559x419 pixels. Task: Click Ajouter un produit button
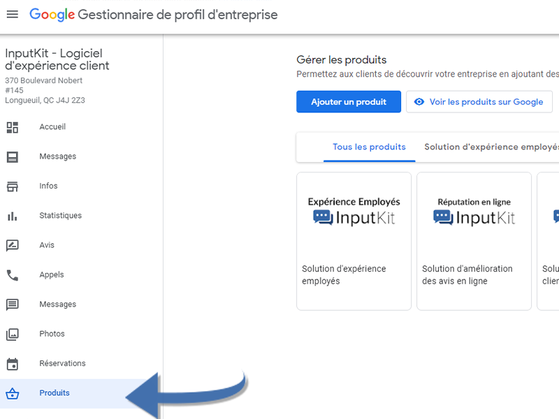coord(349,102)
